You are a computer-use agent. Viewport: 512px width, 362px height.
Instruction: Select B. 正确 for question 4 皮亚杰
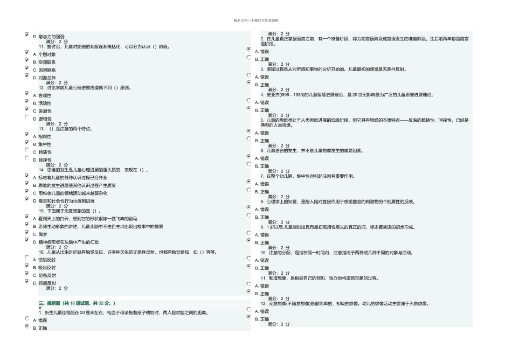249,108
